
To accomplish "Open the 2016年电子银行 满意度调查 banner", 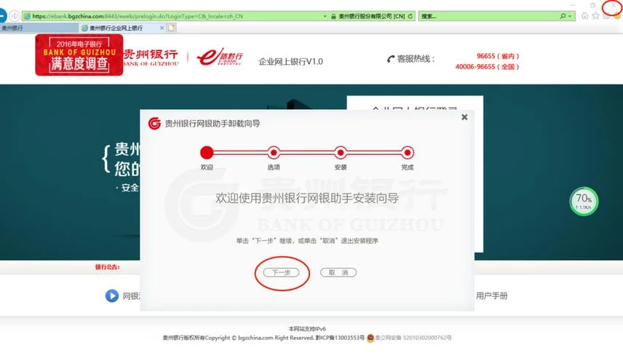I will (x=79, y=55).
